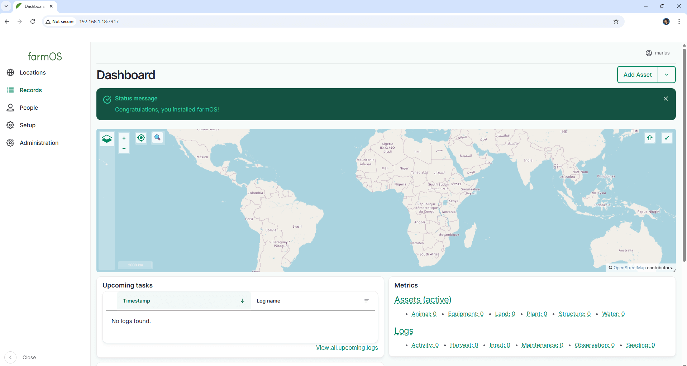
Task: Click the Add Asset button
Action: coord(638,75)
